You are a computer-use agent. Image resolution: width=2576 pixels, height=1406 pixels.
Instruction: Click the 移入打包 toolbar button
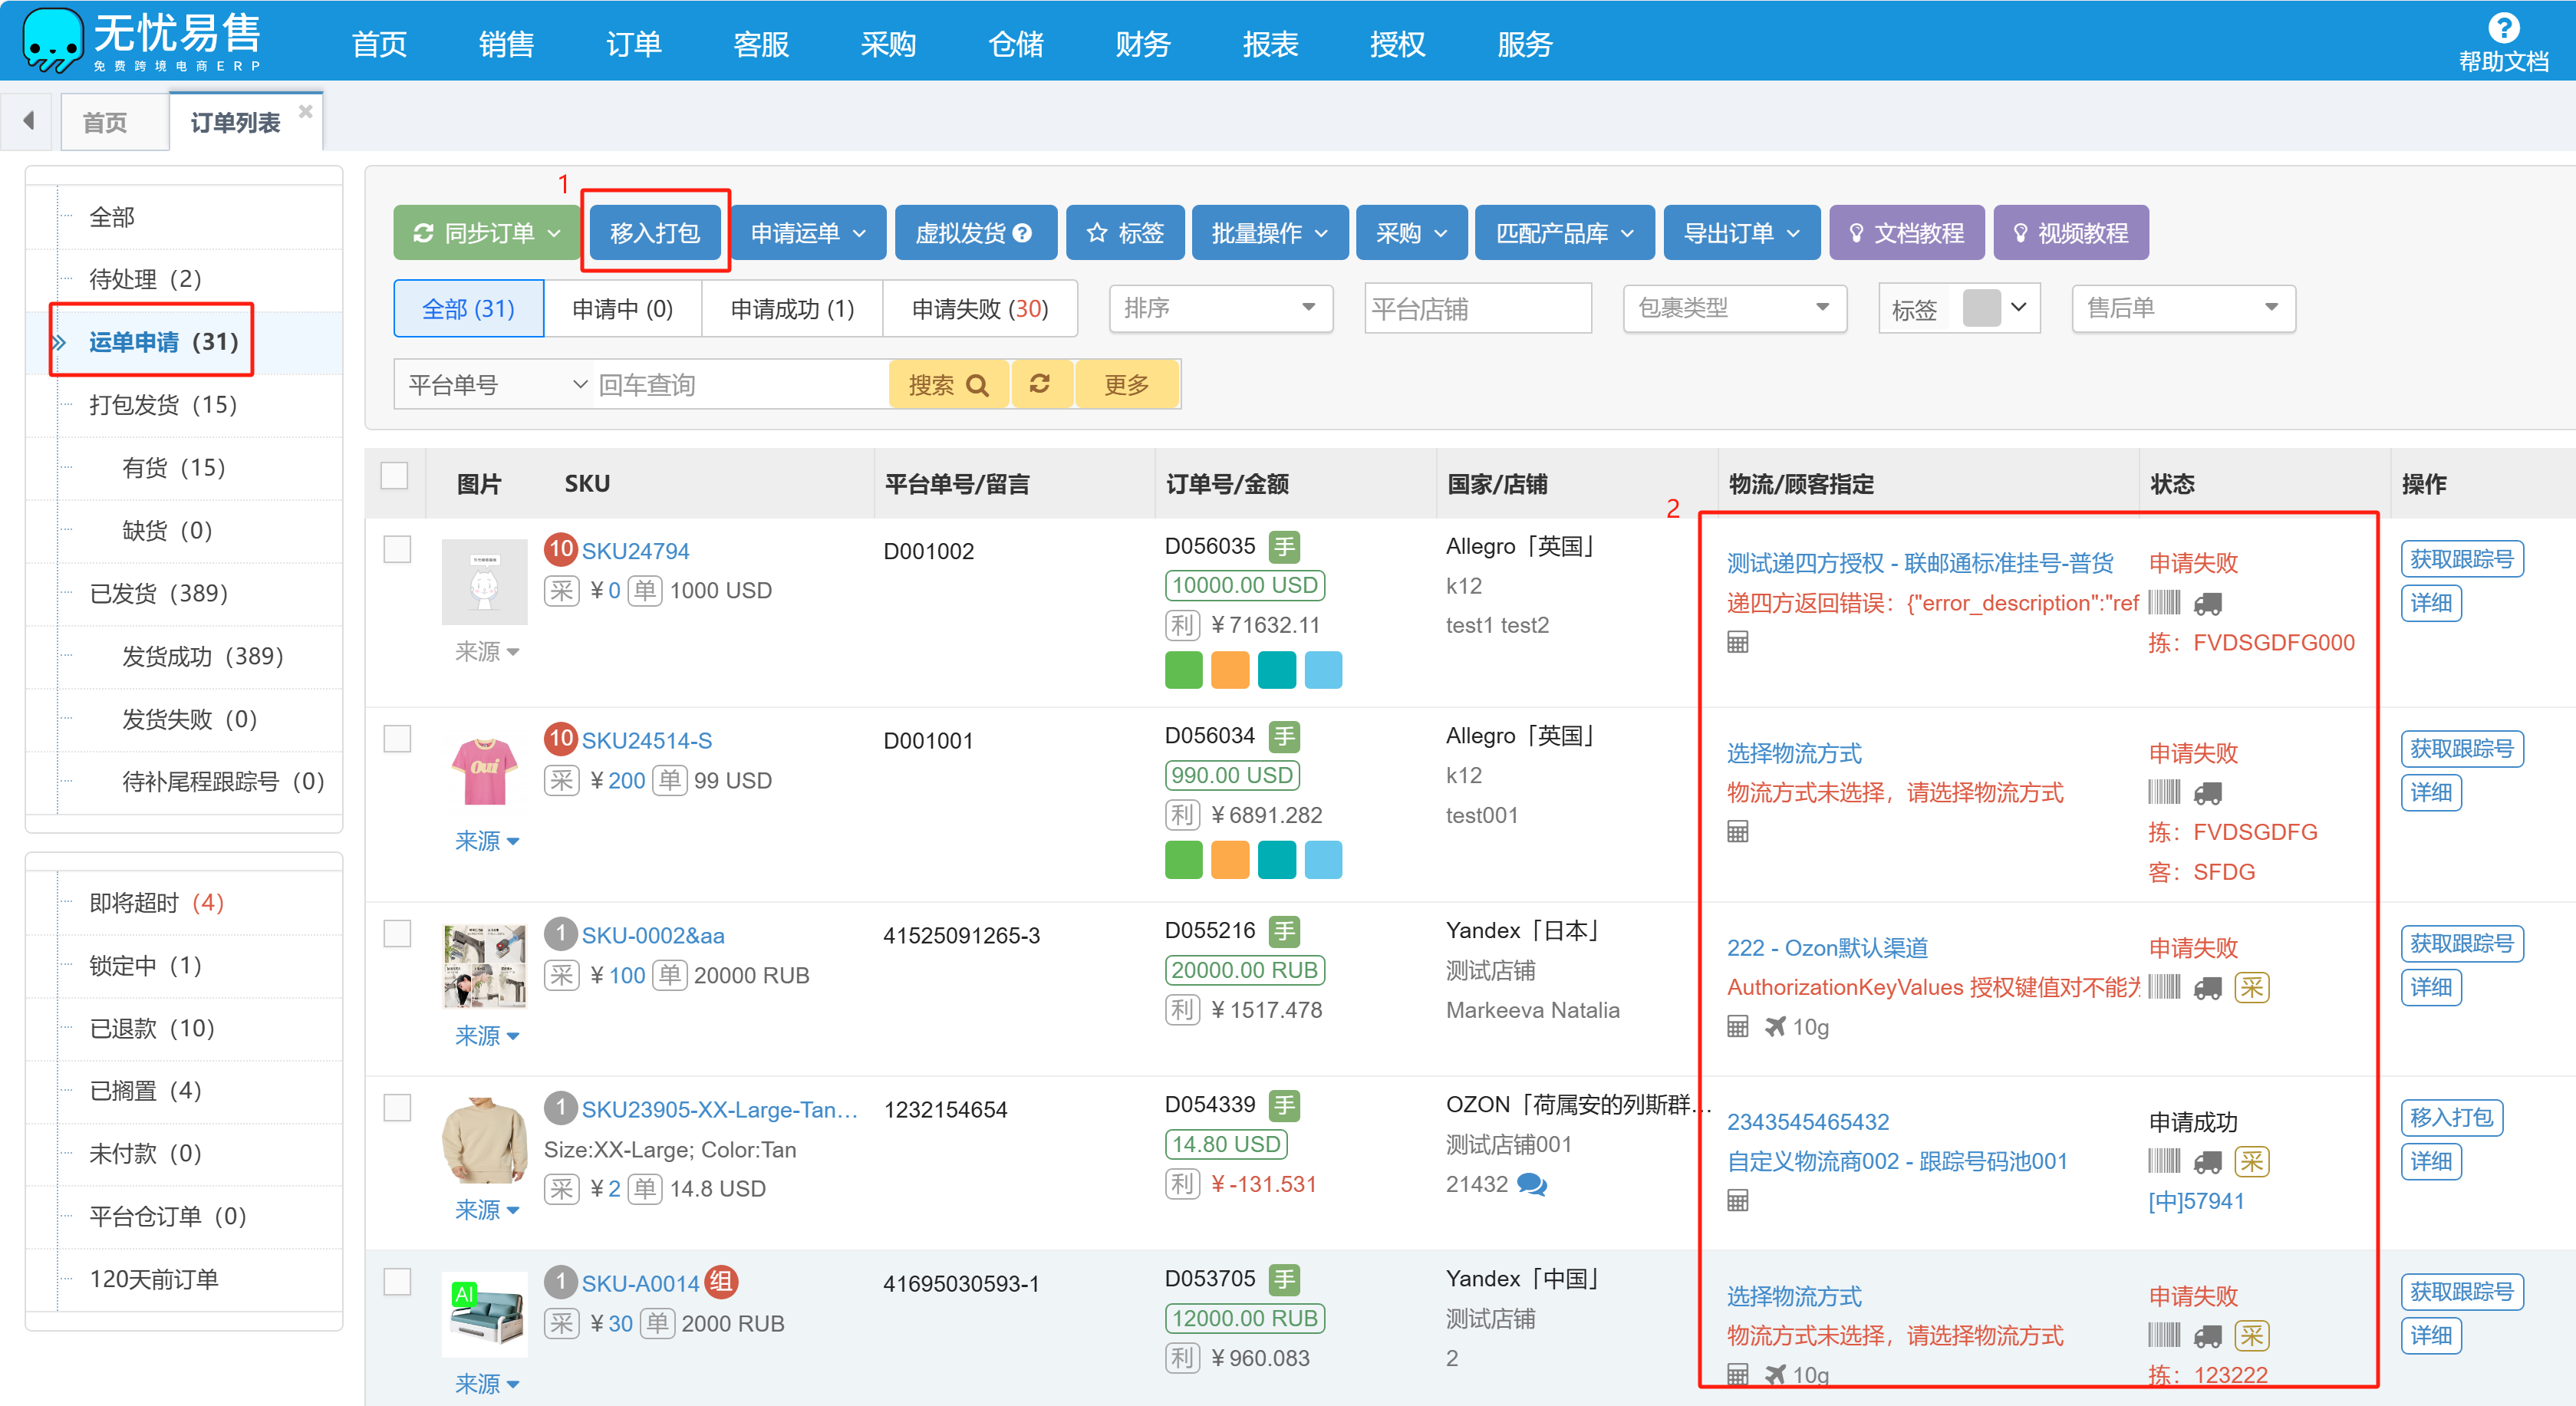(655, 233)
